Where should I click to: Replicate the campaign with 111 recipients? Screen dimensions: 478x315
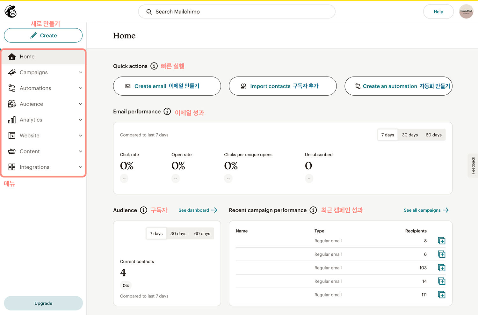tap(441, 295)
